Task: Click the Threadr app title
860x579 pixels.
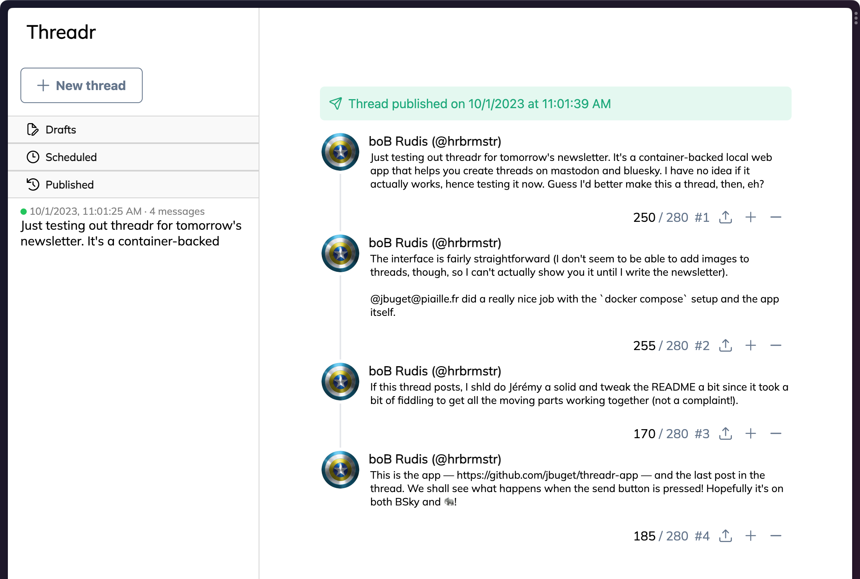Action: pyautogui.click(x=61, y=32)
